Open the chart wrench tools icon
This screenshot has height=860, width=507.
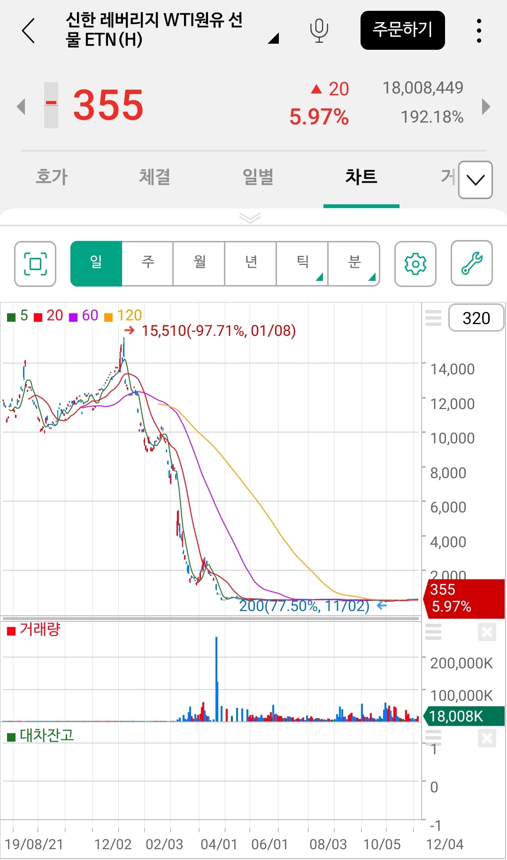[471, 263]
